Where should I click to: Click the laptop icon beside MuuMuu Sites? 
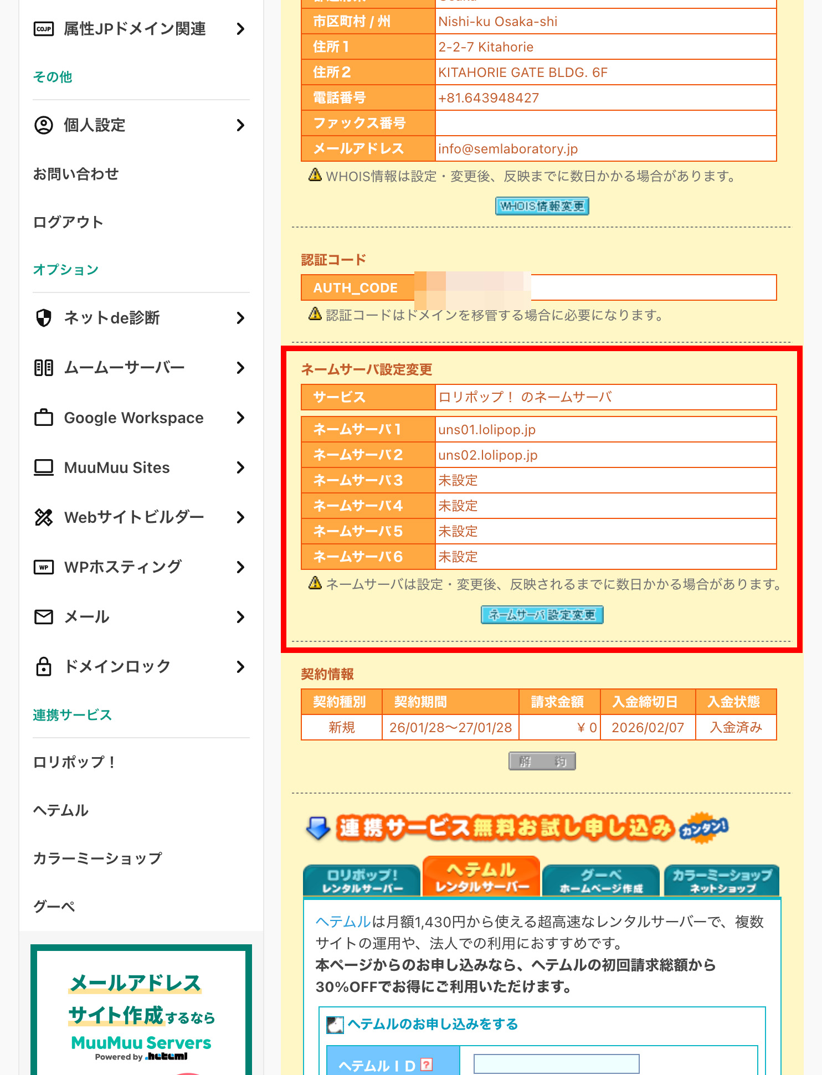[x=44, y=467]
